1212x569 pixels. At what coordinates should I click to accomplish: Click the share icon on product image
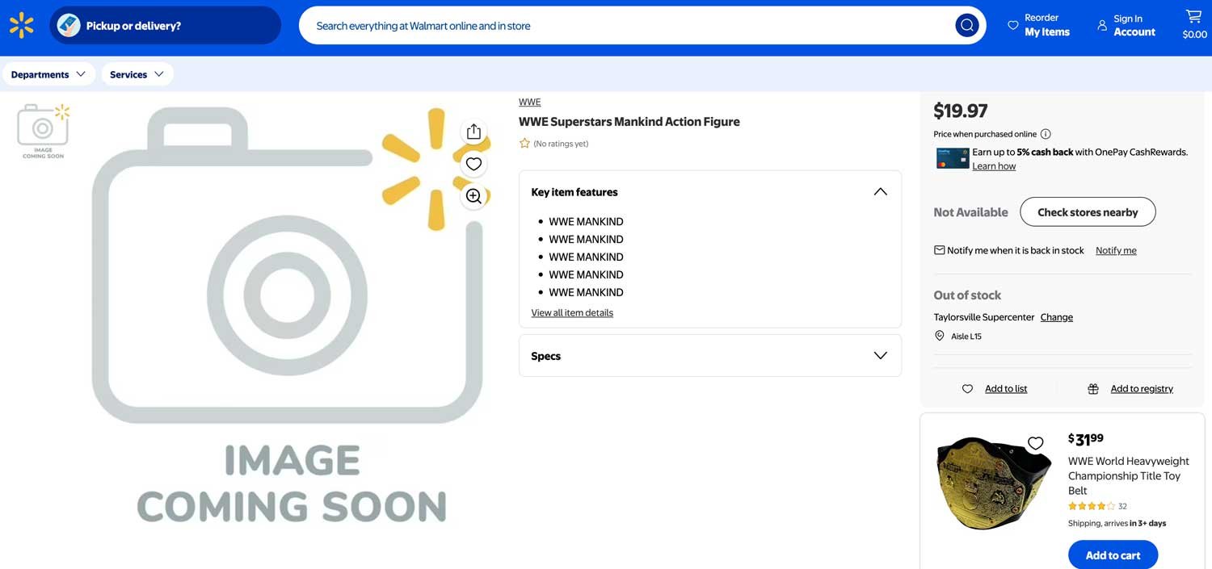(473, 132)
